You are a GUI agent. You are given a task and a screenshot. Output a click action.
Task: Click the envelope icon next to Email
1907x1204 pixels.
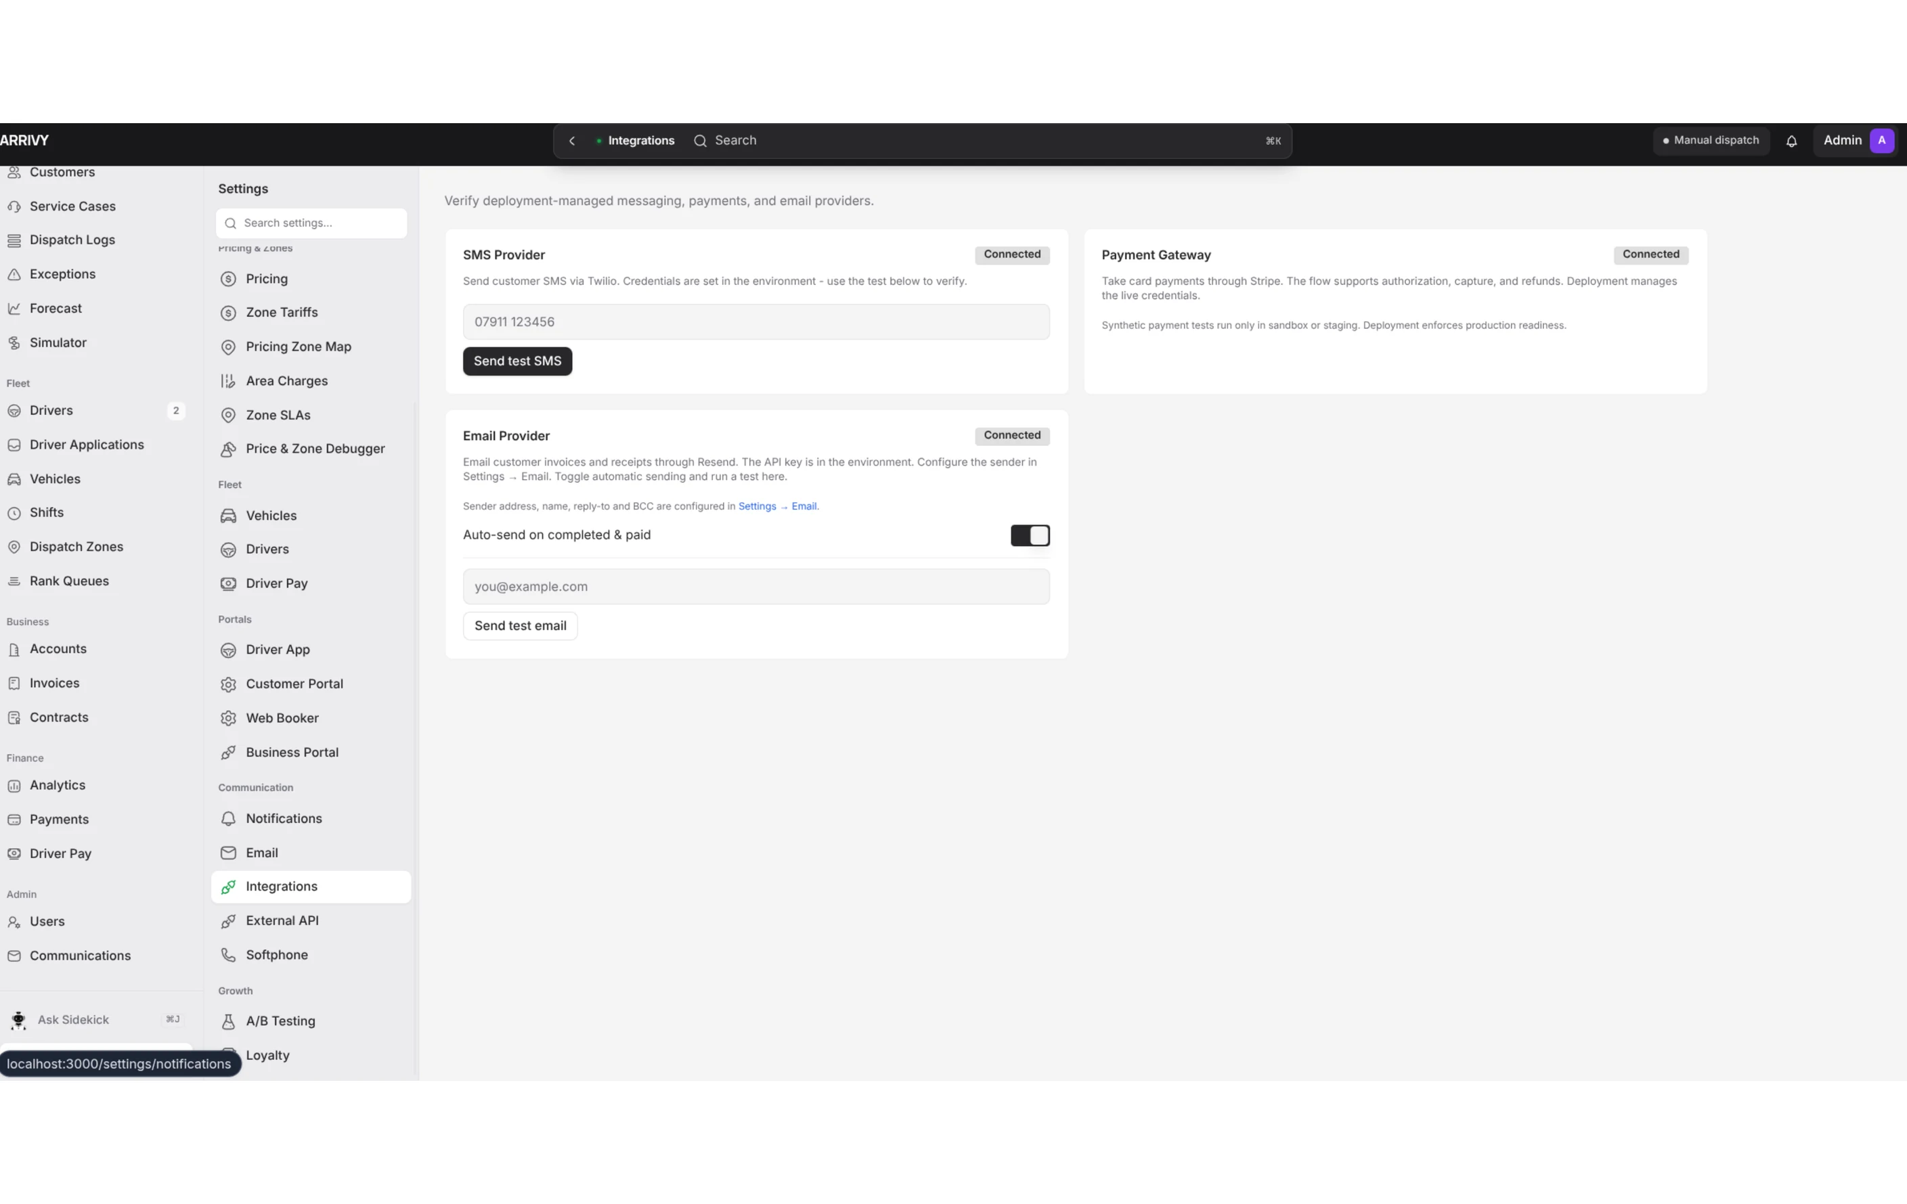(x=228, y=853)
